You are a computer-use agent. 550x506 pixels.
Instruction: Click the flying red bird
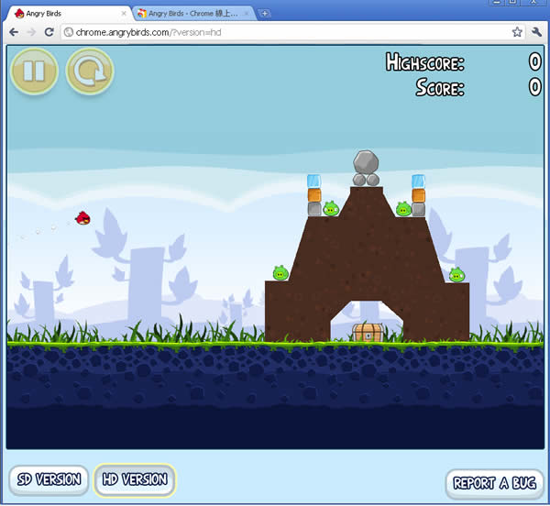tap(82, 218)
